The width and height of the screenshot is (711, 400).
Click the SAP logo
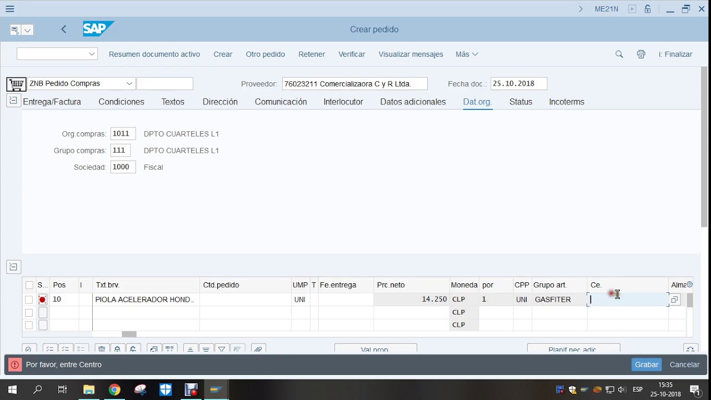pos(98,29)
